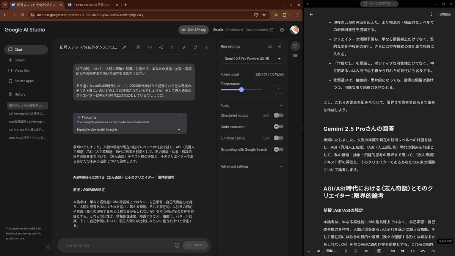Click the share icon in prompt toolbar
Screen dimensions: 455x256
pos(161,47)
